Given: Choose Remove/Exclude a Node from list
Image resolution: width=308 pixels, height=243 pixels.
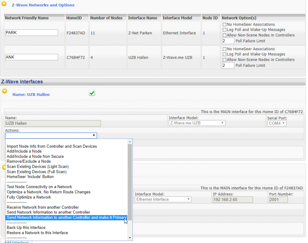Looking at the screenshot, I should tap(29, 161).
